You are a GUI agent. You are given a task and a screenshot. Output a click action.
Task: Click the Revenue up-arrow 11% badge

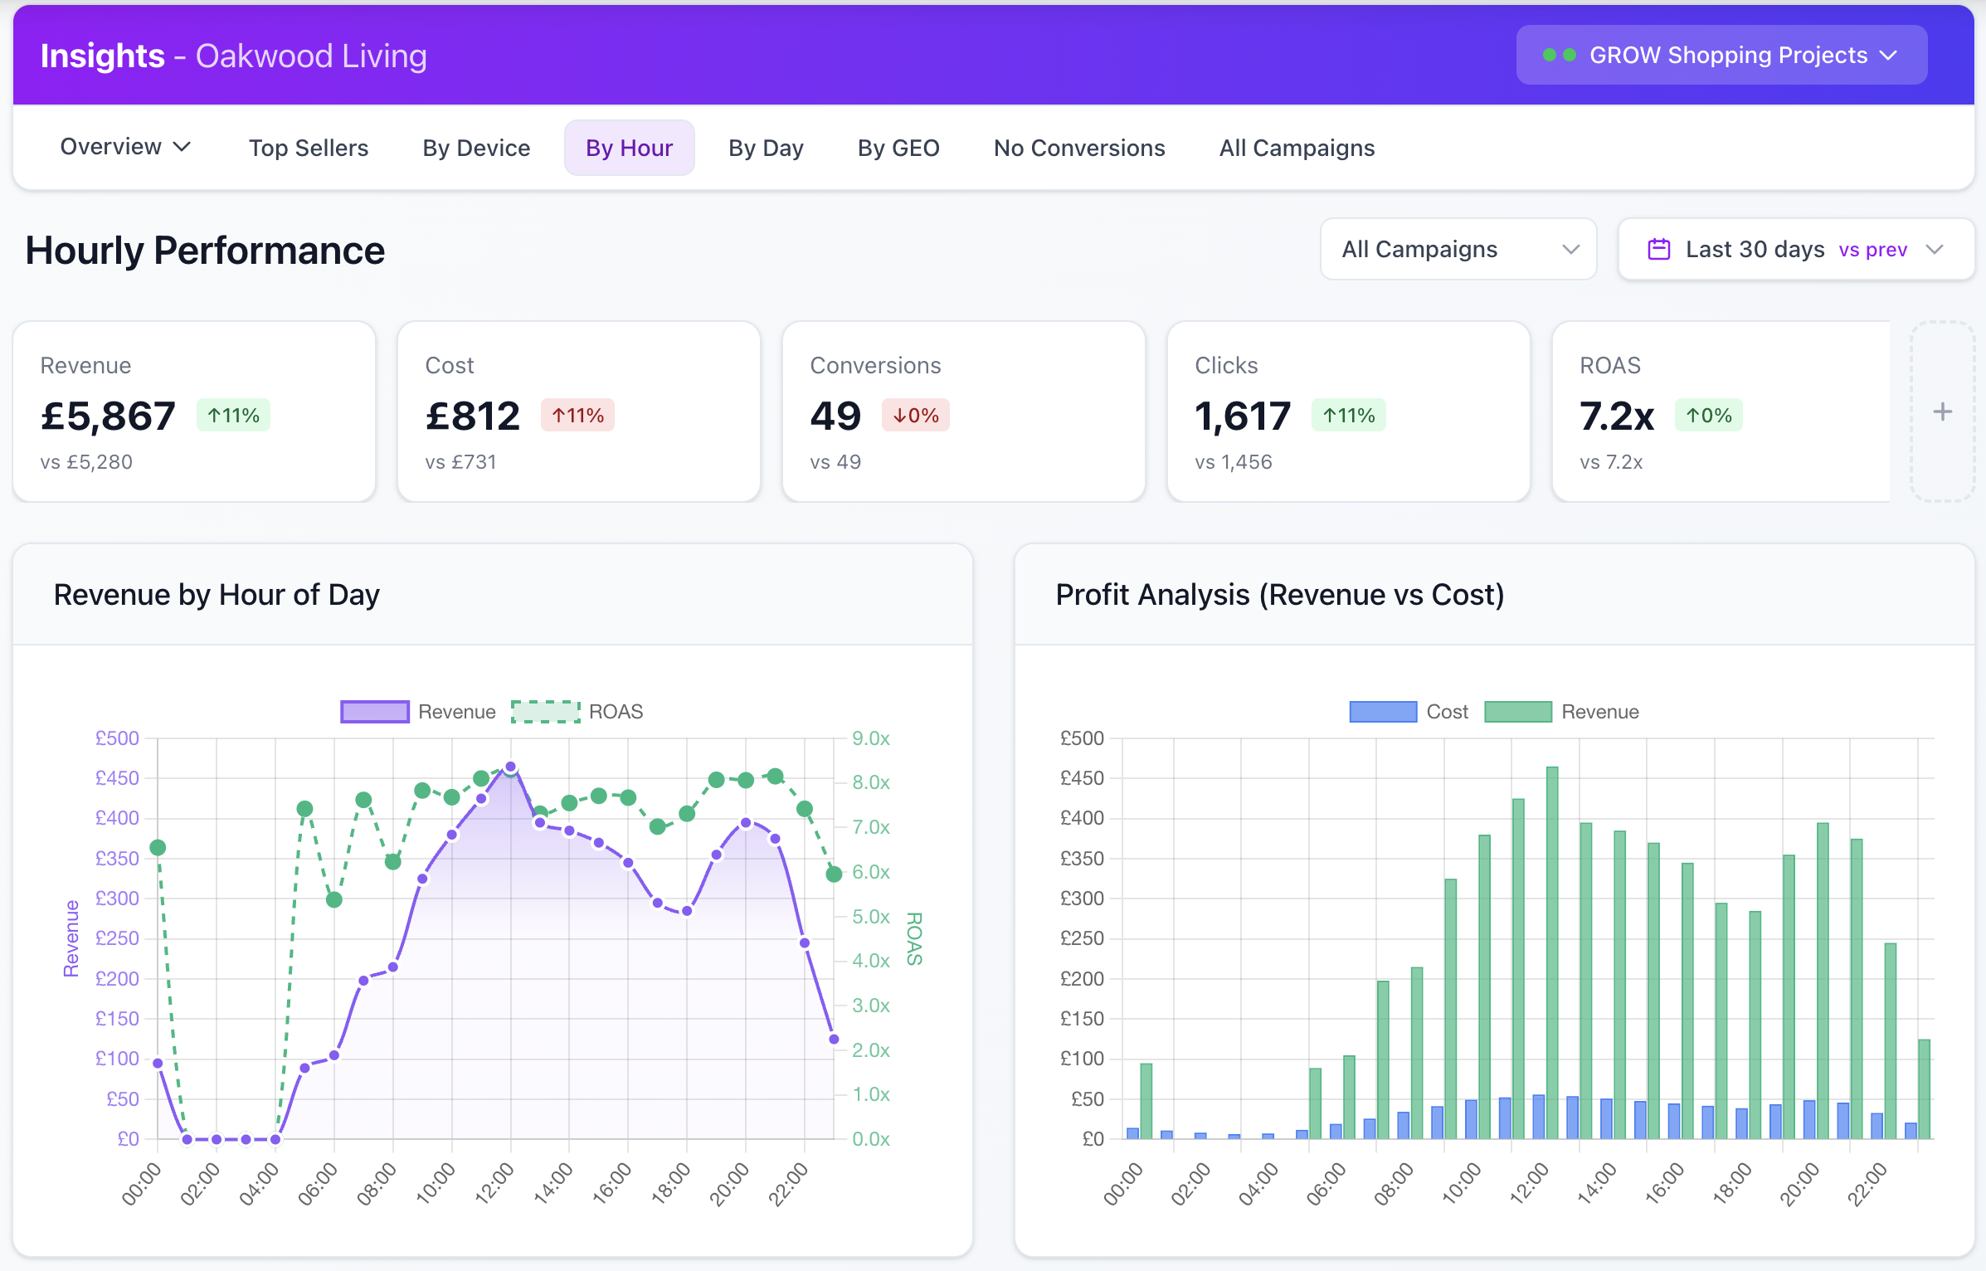tap(233, 416)
